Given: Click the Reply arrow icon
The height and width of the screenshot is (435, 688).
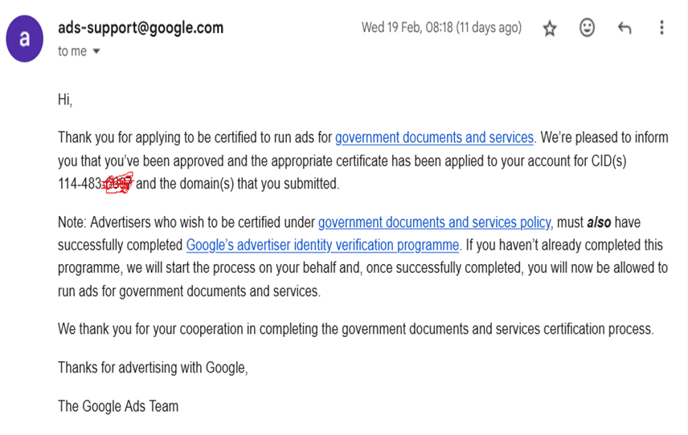Looking at the screenshot, I should (625, 29).
